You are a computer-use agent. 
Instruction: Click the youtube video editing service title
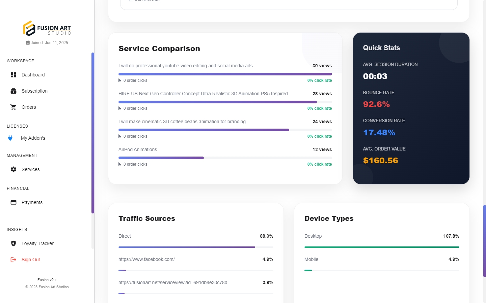[185, 66]
